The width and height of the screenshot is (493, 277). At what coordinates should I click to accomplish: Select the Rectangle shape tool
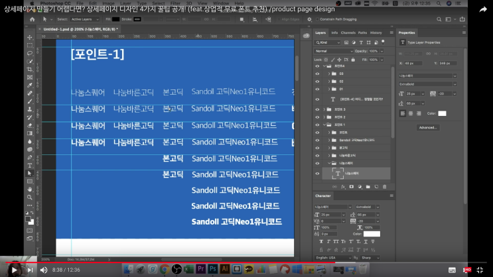coord(30,181)
